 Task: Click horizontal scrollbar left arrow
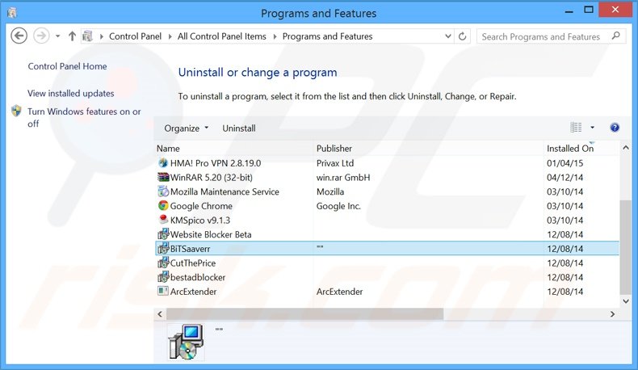click(x=160, y=314)
